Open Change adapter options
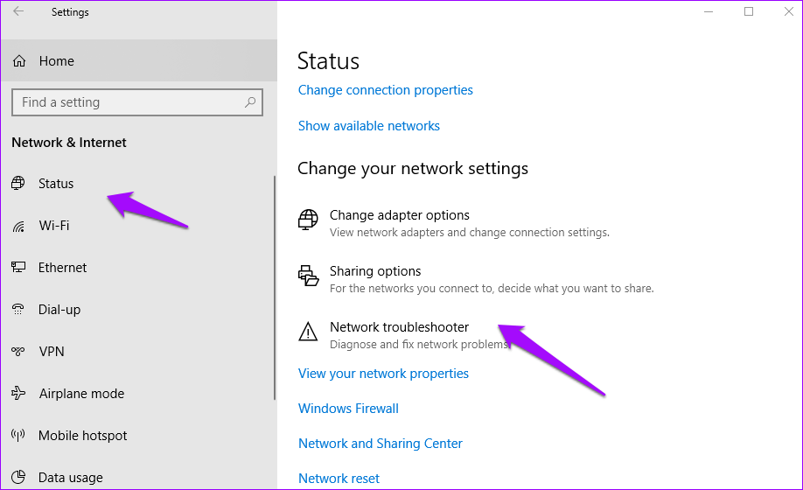 399,215
